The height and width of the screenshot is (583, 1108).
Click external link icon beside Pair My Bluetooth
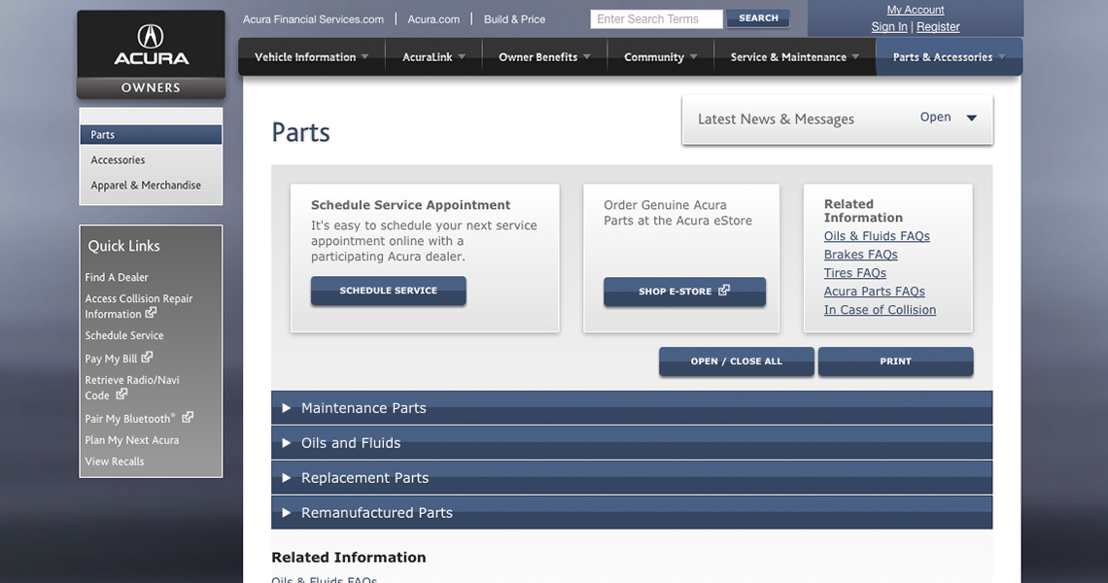pyautogui.click(x=188, y=418)
